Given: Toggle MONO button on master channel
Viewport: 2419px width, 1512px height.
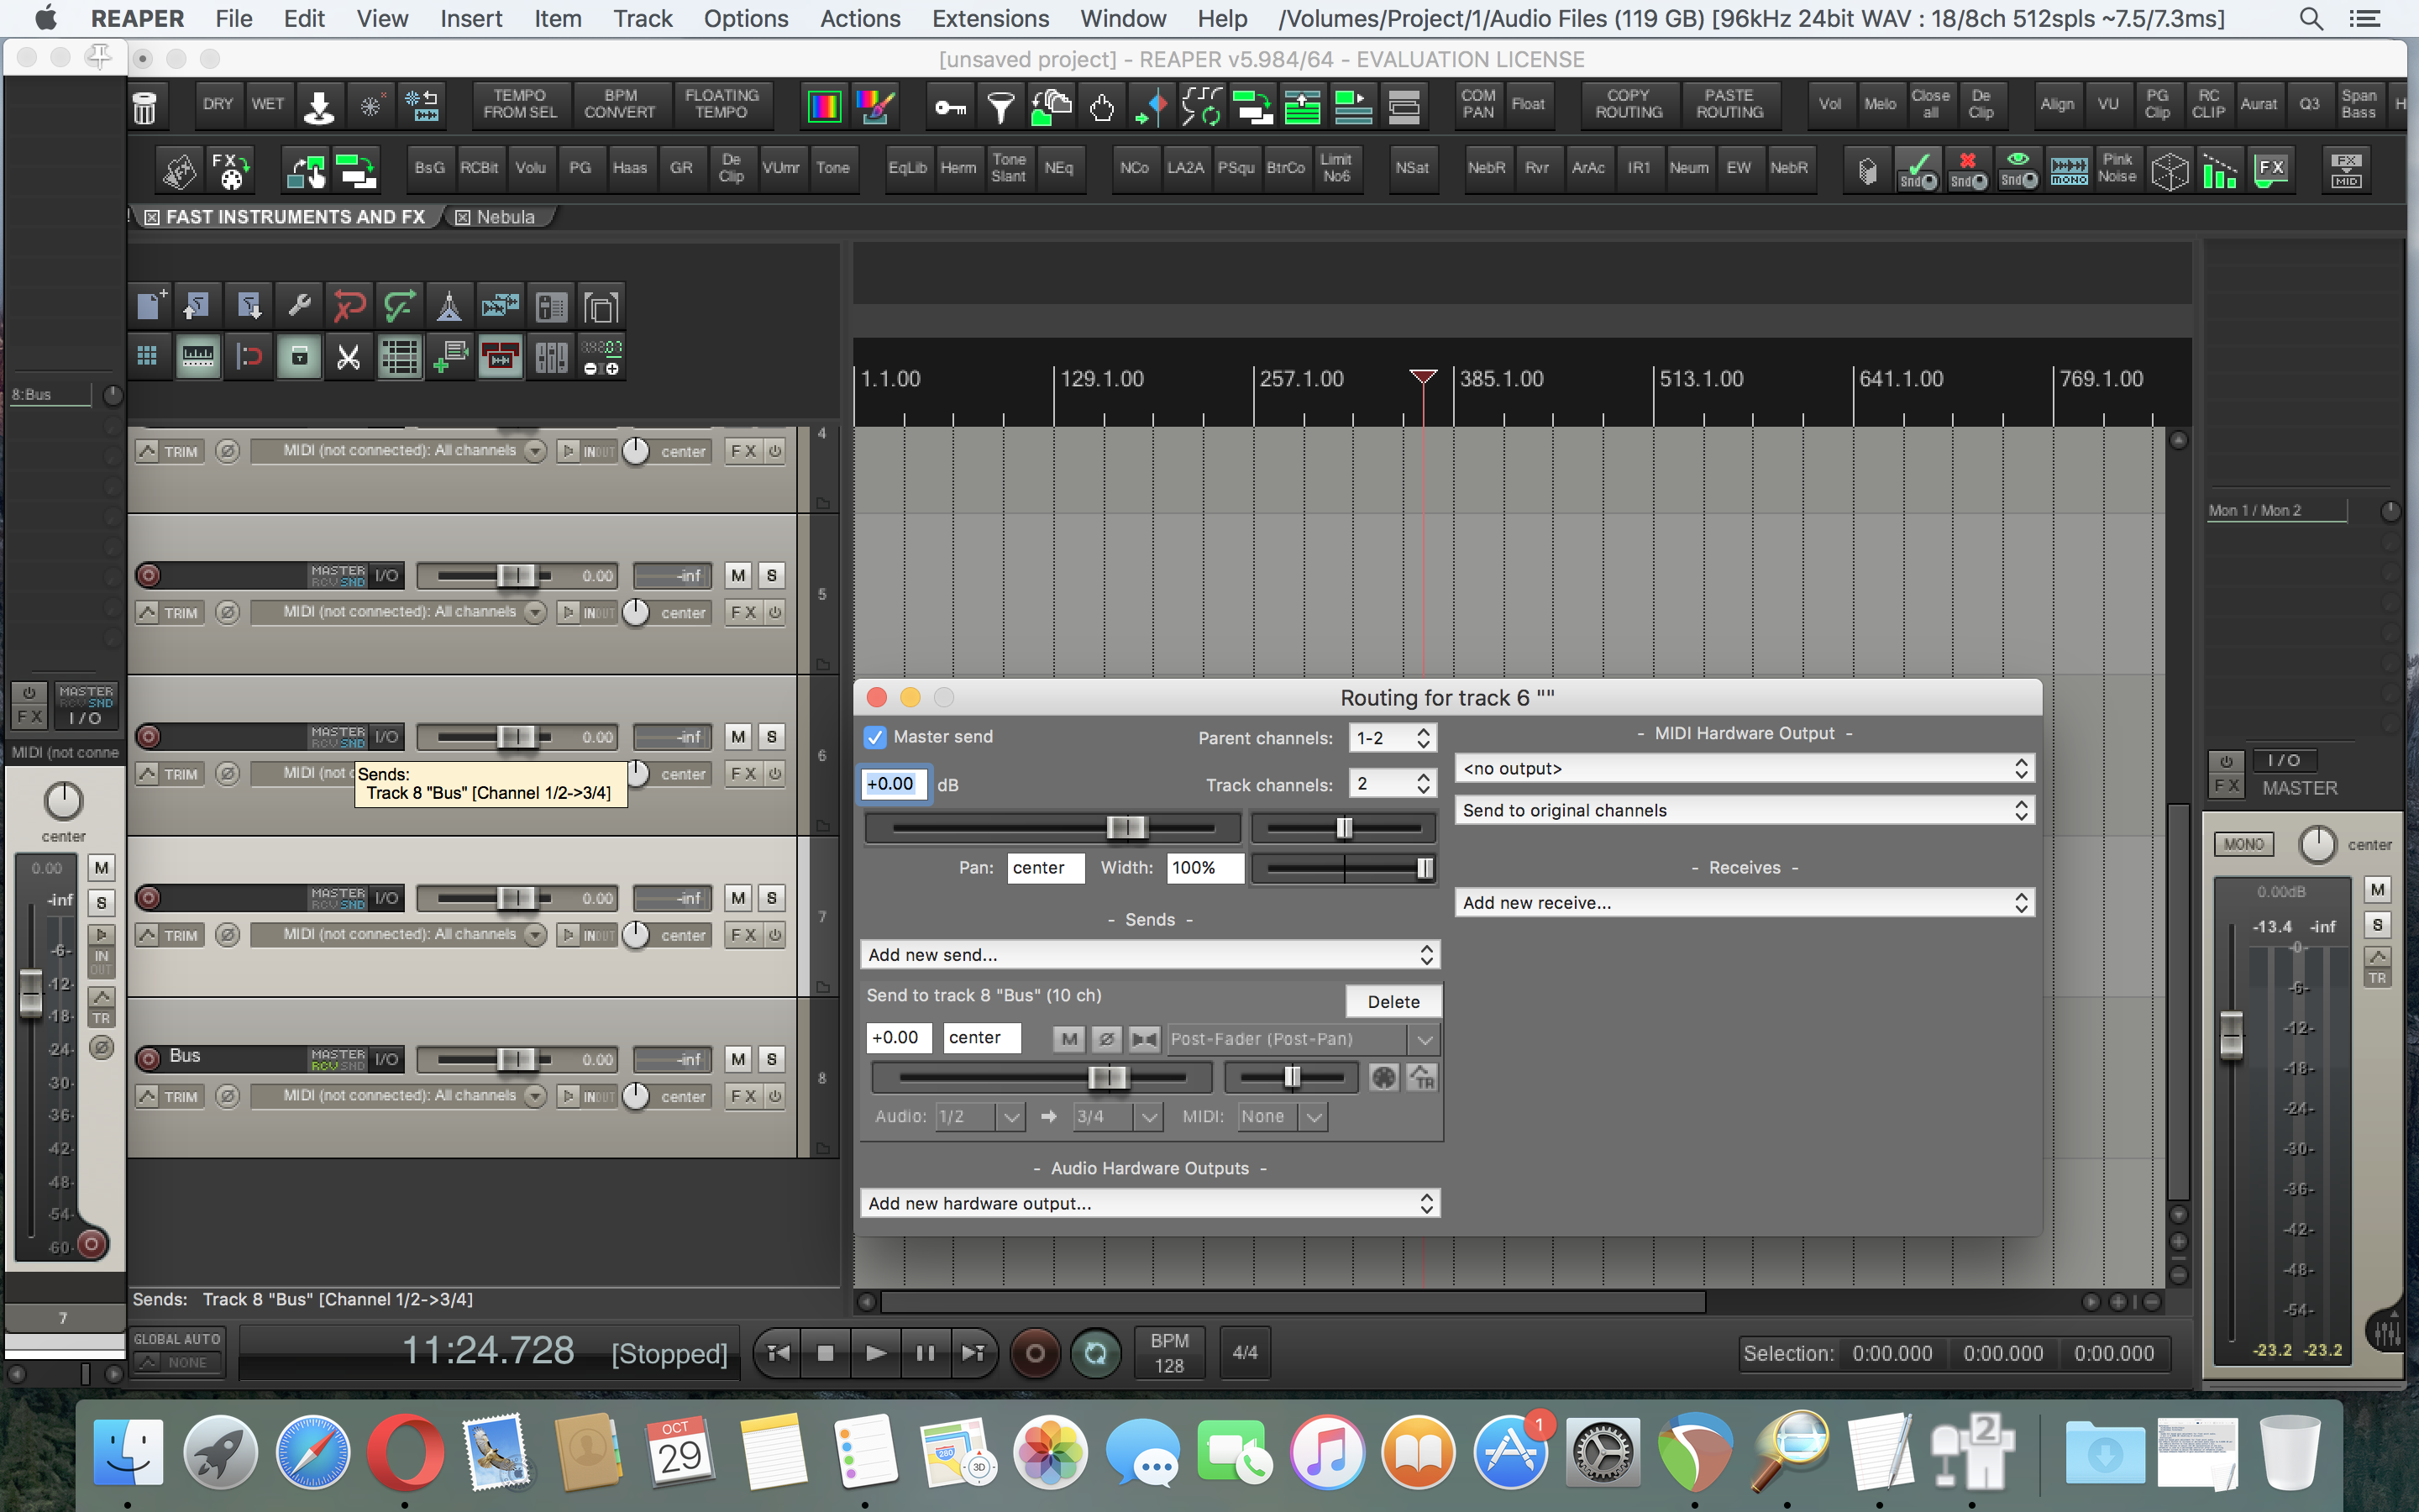Looking at the screenshot, I should (2243, 844).
